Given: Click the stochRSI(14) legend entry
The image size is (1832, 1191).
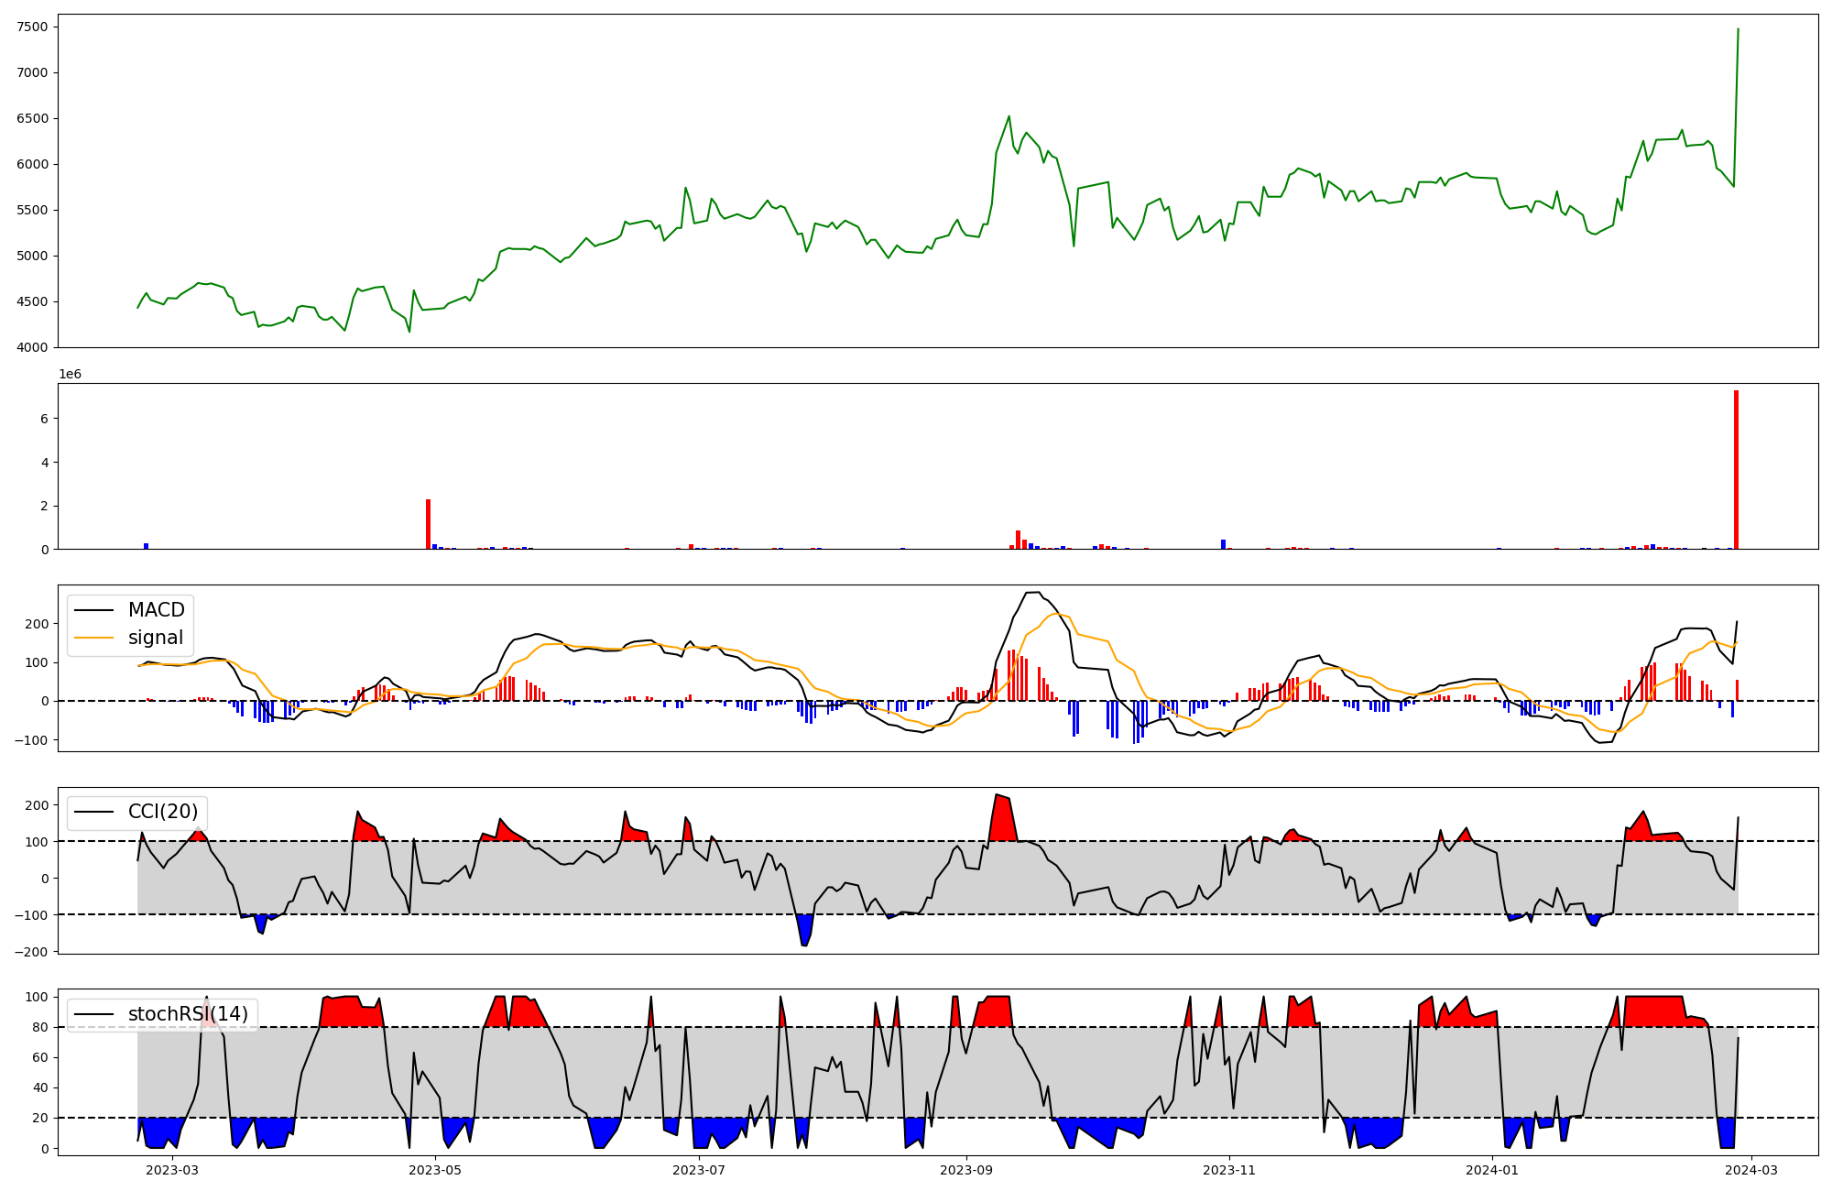Looking at the screenshot, I should [x=188, y=1014].
